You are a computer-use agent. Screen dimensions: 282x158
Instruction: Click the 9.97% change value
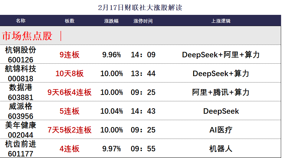[112, 149]
